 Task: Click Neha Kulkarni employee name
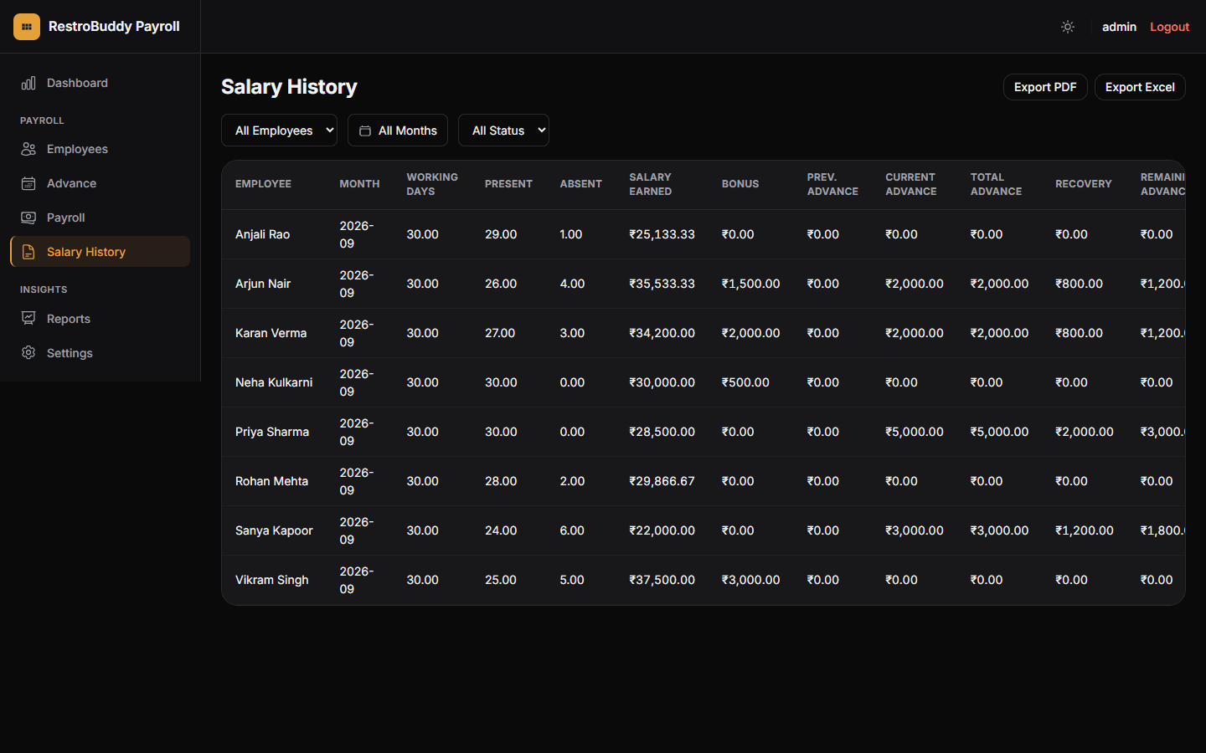274,382
